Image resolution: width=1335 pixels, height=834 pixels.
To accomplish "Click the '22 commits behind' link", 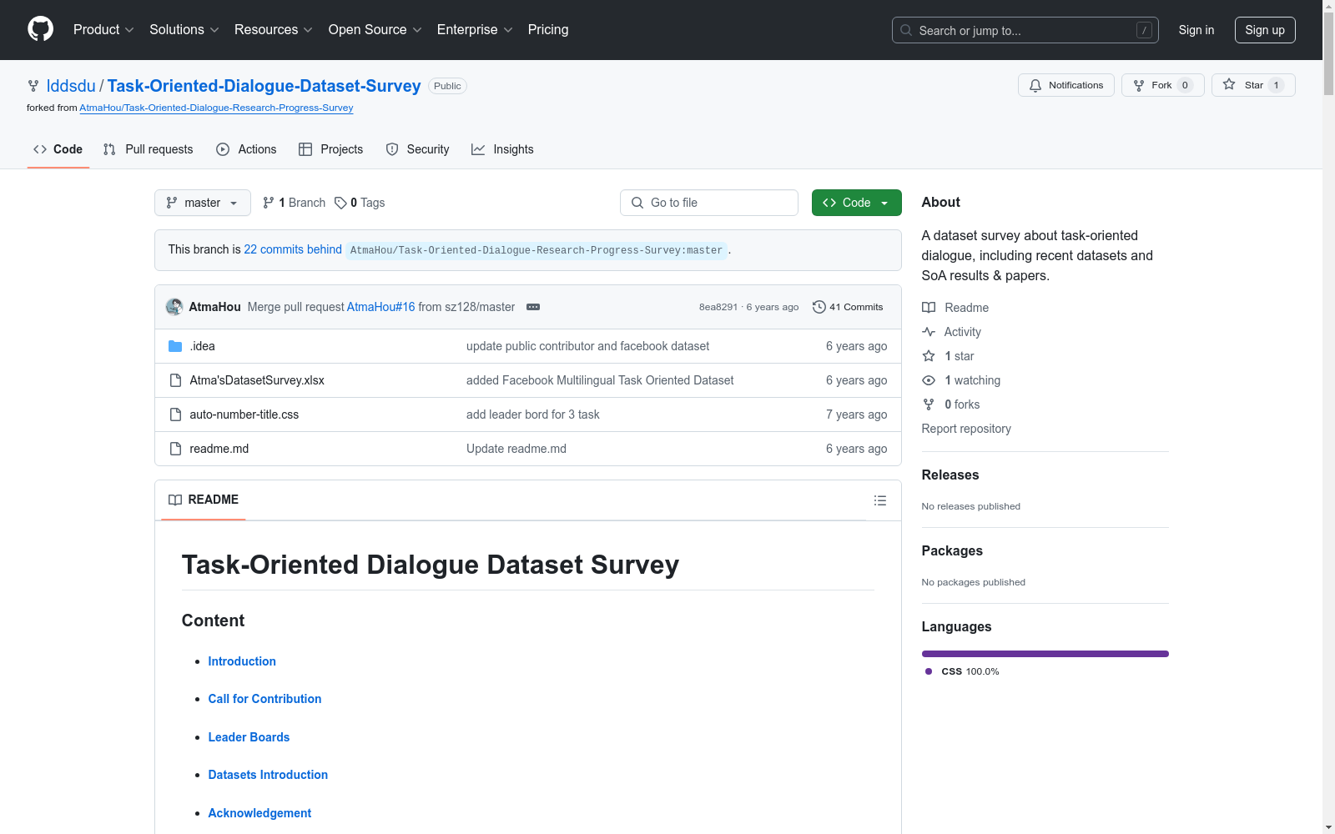I will coord(293,249).
